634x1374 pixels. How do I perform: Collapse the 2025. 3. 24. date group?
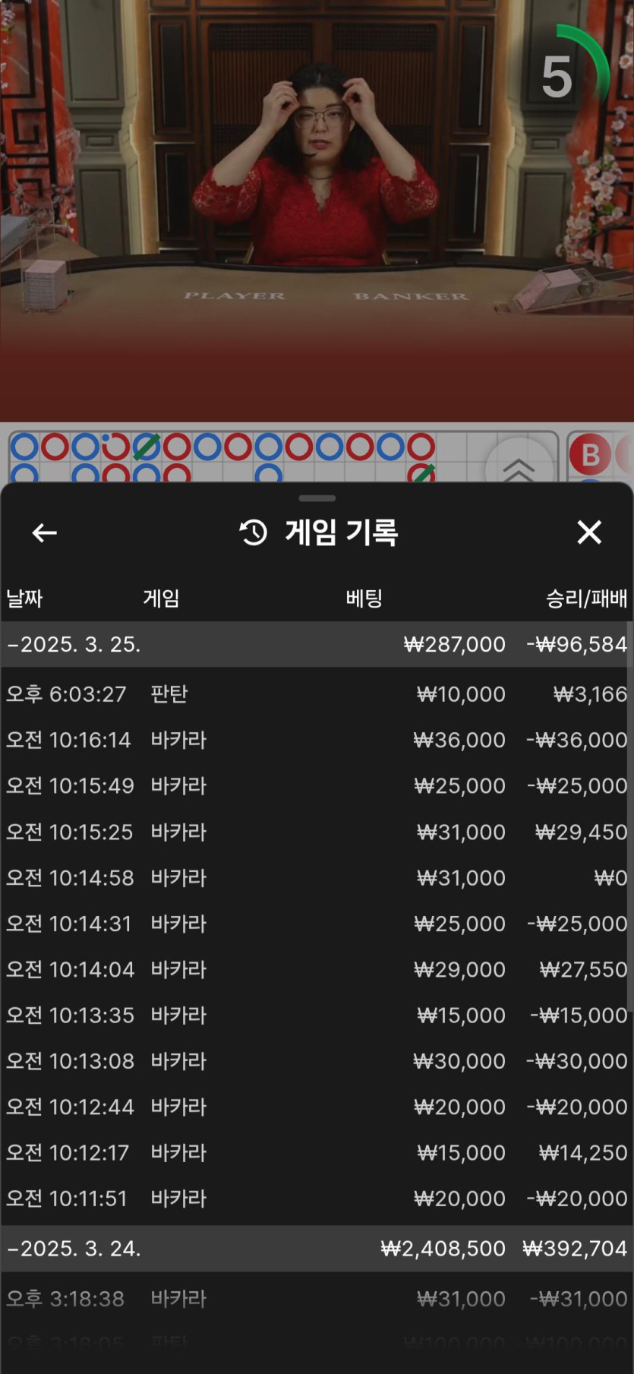pyautogui.click(x=74, y=1249)
